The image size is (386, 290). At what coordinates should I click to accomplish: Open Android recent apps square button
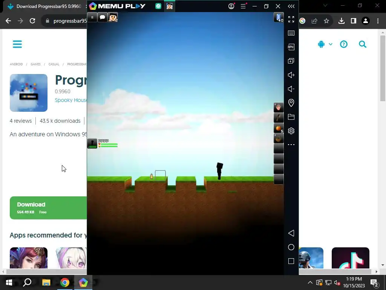(291, 261)
